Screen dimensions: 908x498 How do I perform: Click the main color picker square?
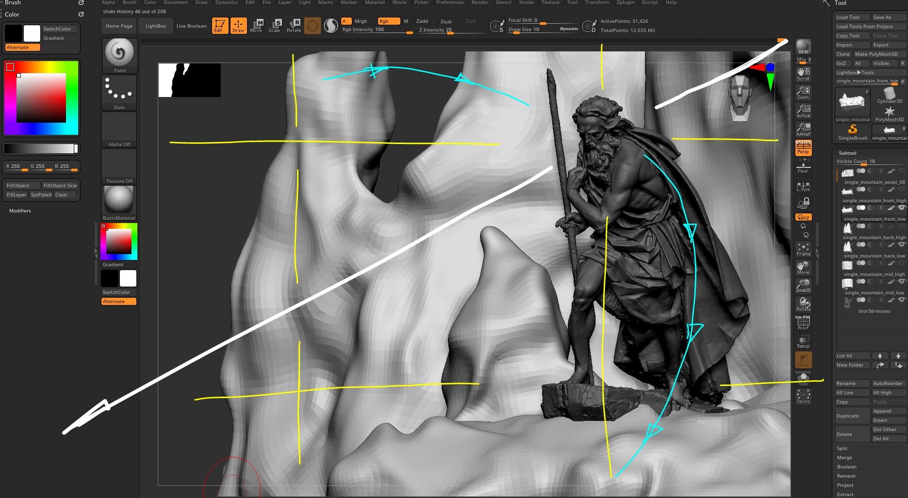[x=41, y=97]
